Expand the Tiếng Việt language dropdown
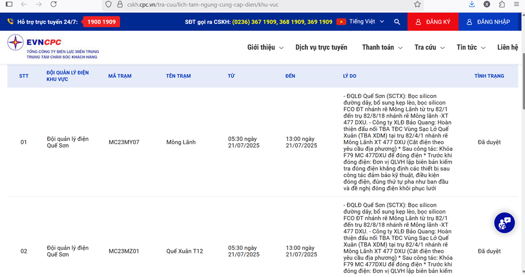This screenshot has width=525, height=277. pyautogui.click(x=366, y=22)
